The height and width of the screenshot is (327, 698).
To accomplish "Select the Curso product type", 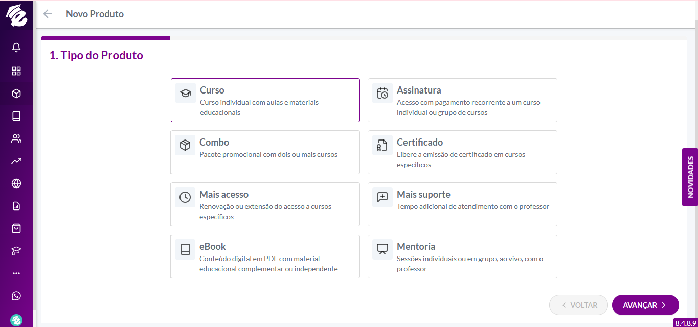I will [265, 100].
